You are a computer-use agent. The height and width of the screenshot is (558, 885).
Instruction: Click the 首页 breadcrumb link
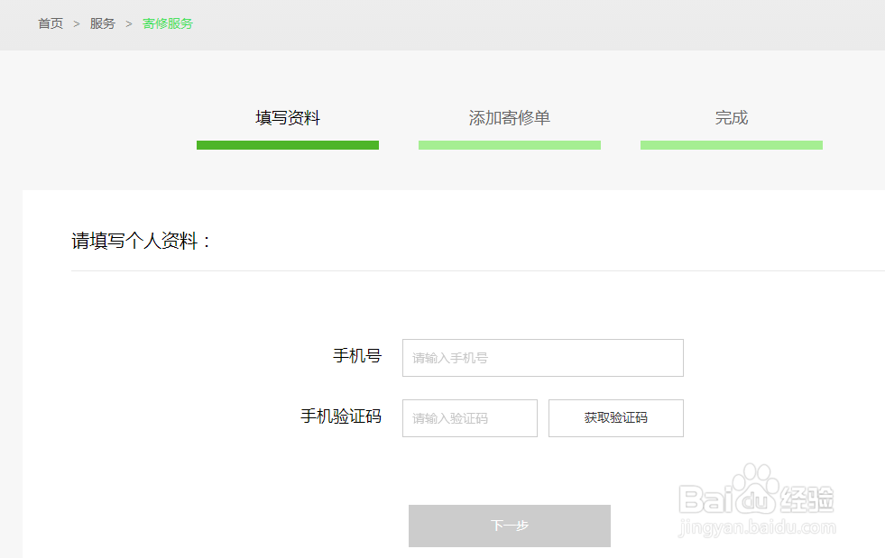[x=50, y=23]
